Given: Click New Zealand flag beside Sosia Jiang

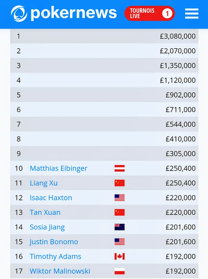Looking at the screenshot, I should (119, 227).
